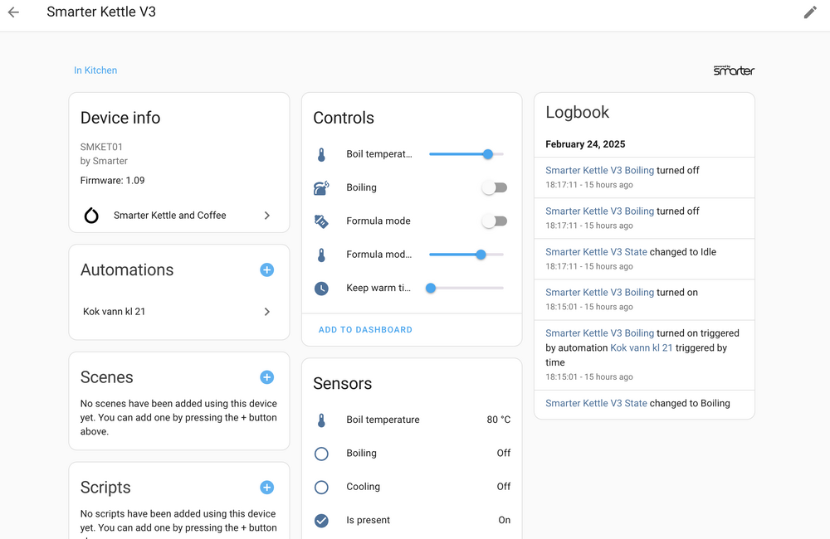The width and height of the screenshot is (830, 539).
Task: Enable the Formula mode switch
Action: click(494, 221)
